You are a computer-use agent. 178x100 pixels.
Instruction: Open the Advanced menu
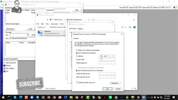[55, 24]
